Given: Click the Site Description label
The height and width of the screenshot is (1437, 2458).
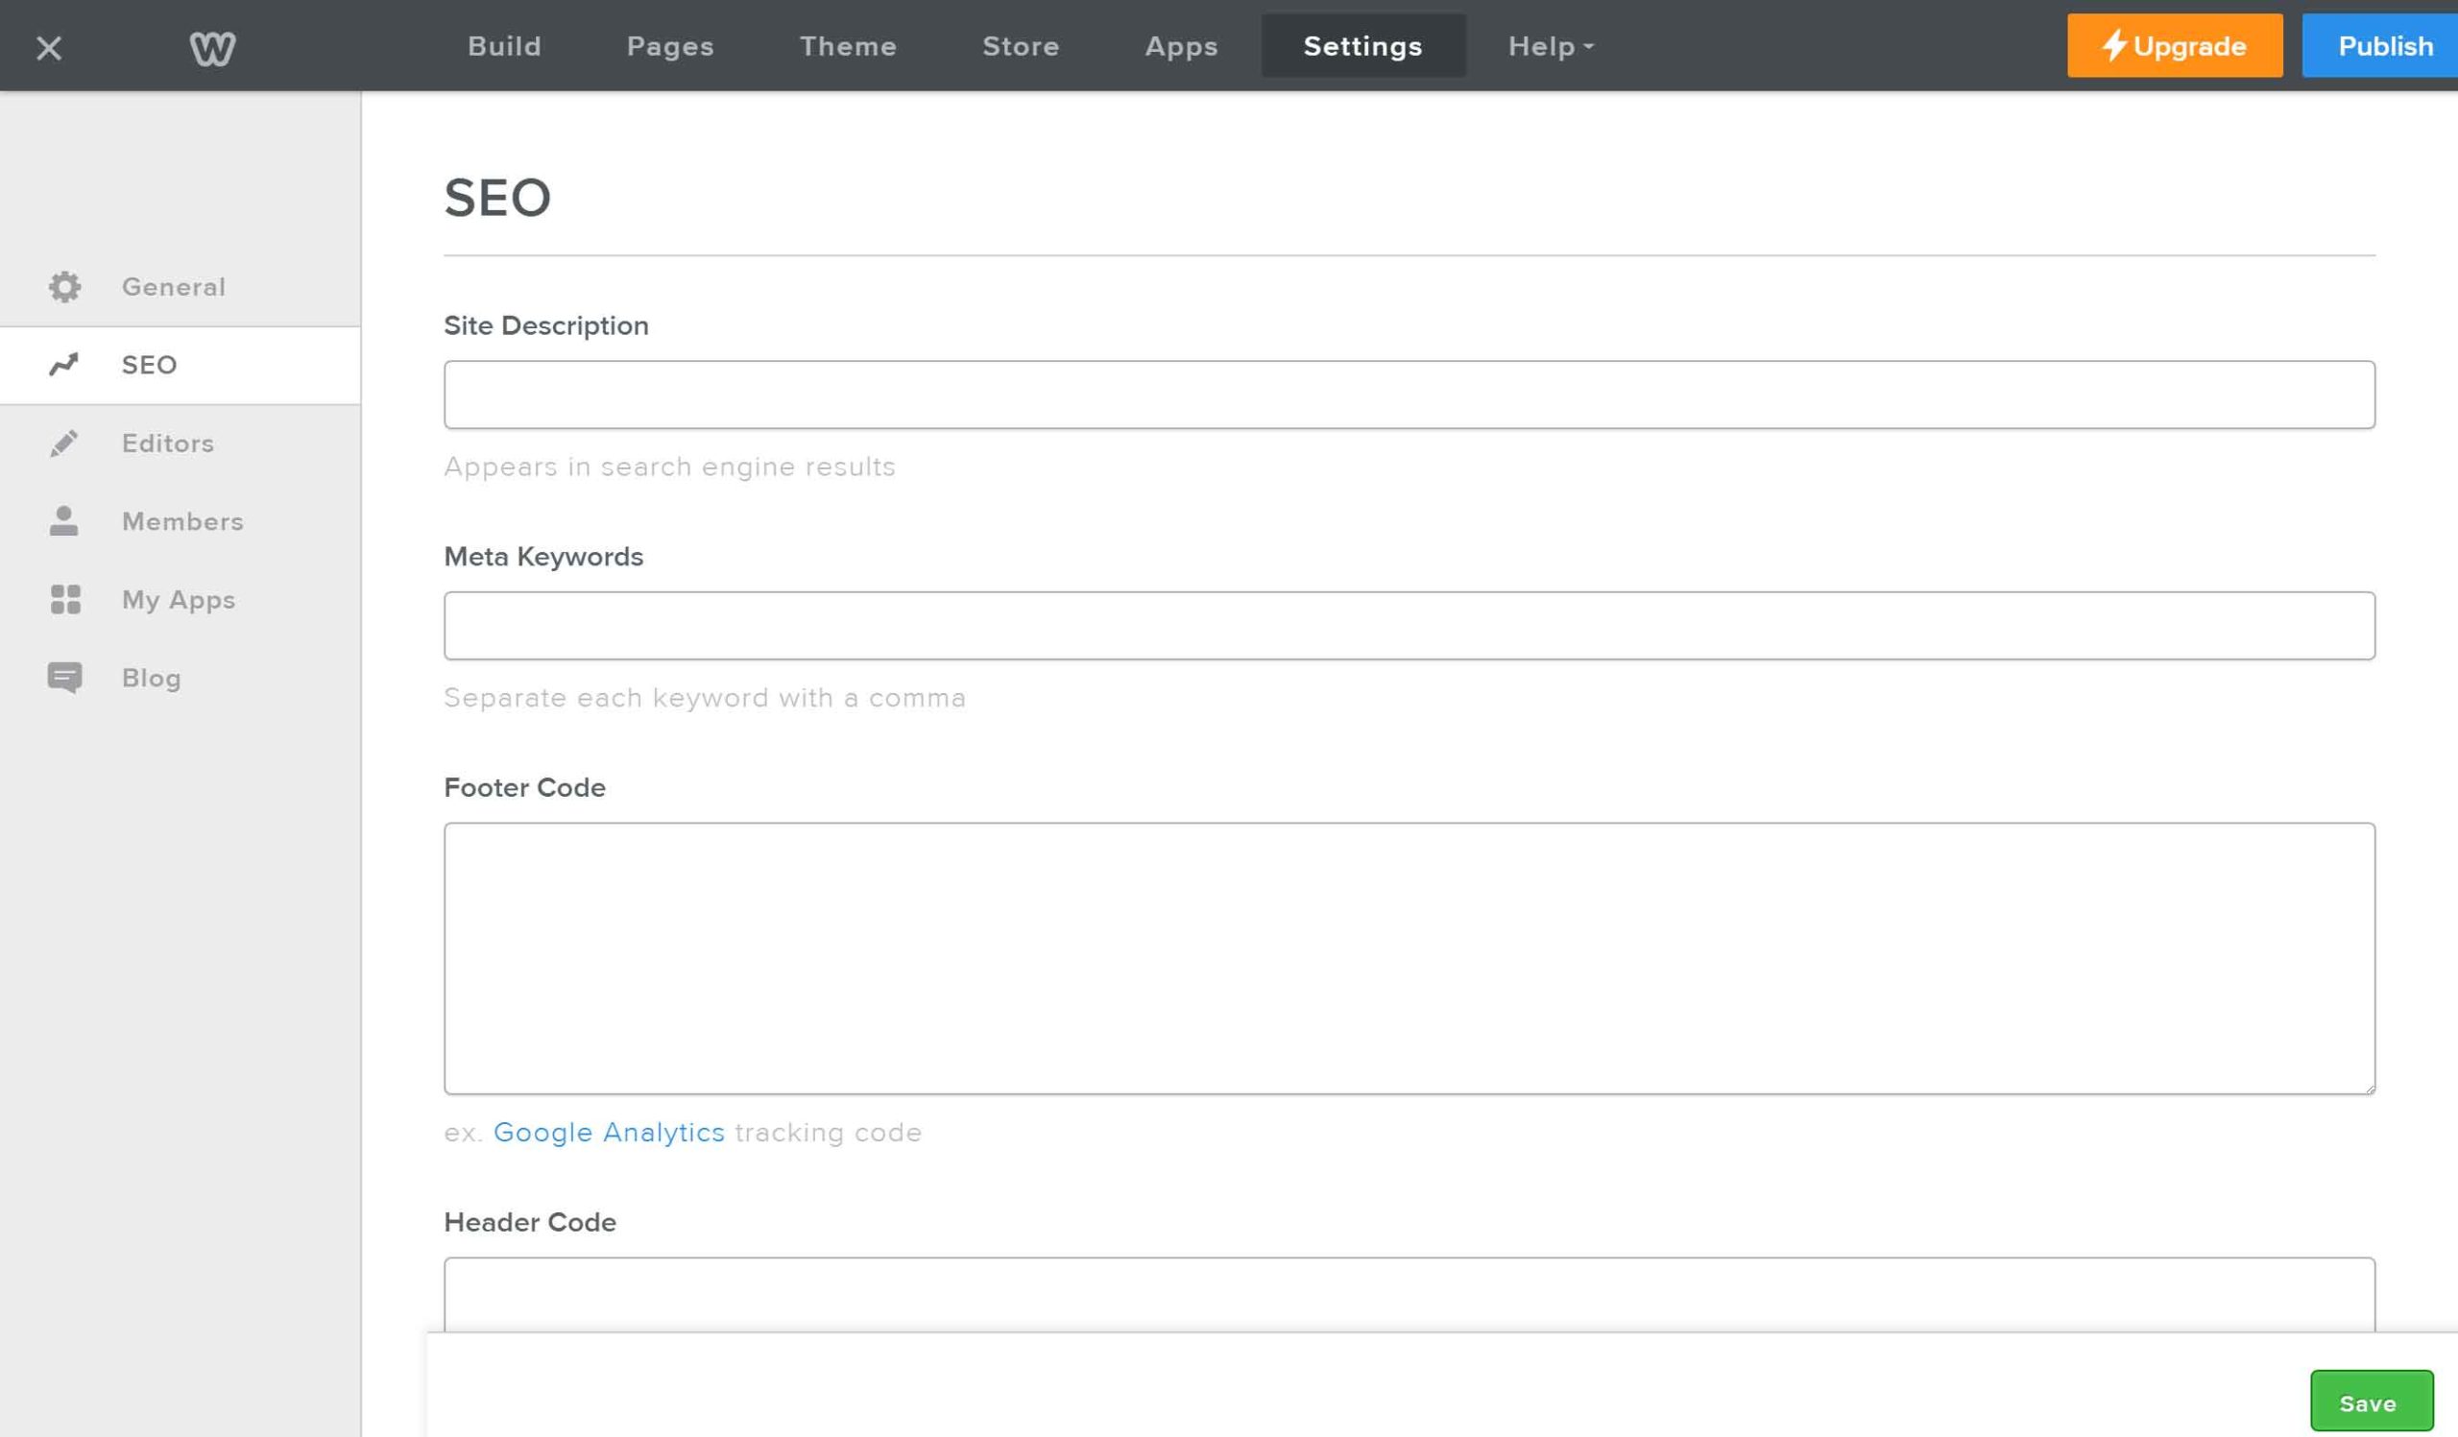Looking at the screenshot, I should (x=546, y=325).
